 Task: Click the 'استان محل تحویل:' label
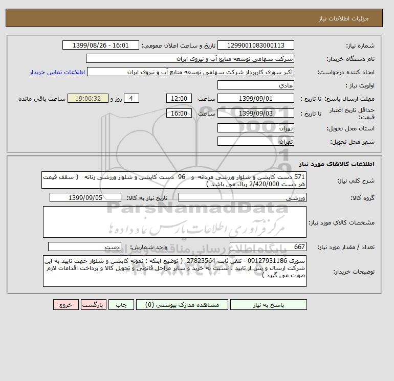point(351,128)
